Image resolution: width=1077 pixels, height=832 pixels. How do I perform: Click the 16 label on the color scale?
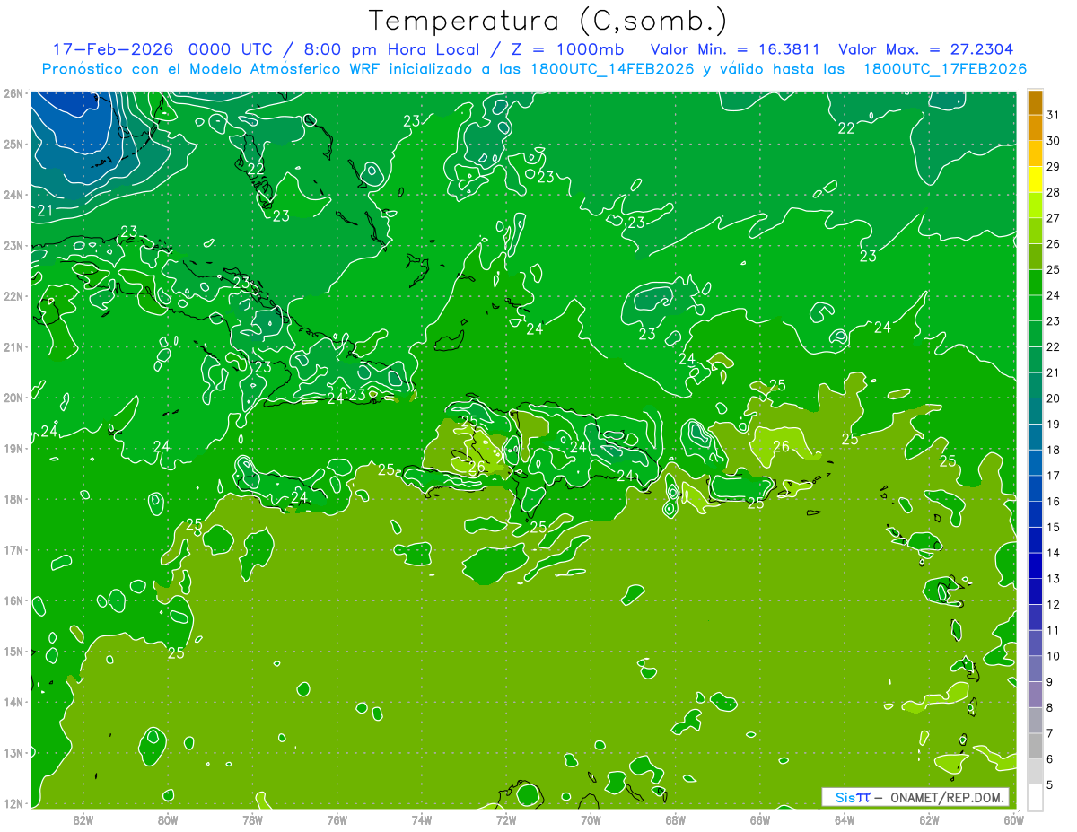[1053, 502]
